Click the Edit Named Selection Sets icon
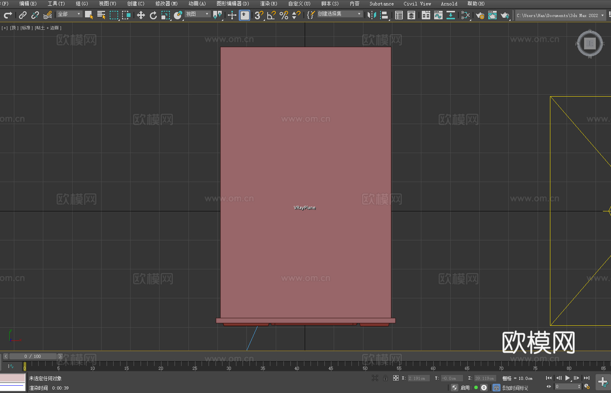Image resolution: width=611 pixels, height=393 pixels. (311, 15)
